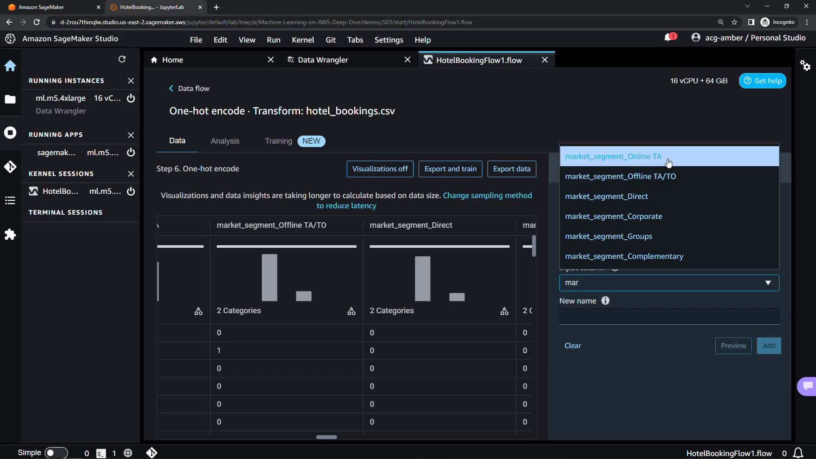
Task: Open the Home icon in left sidebar
Action: 10,66
